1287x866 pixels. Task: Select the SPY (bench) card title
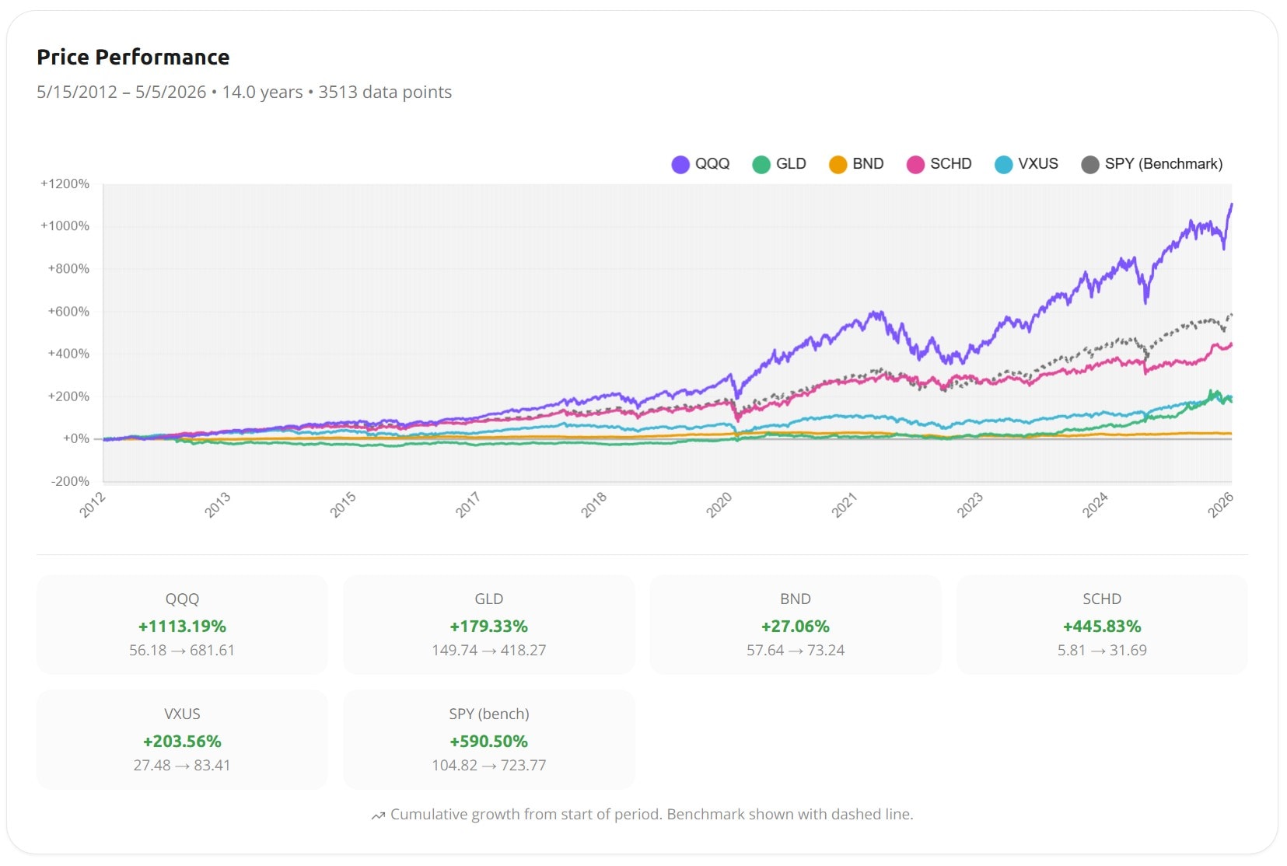pyautogui.click(x=489, y=714)
